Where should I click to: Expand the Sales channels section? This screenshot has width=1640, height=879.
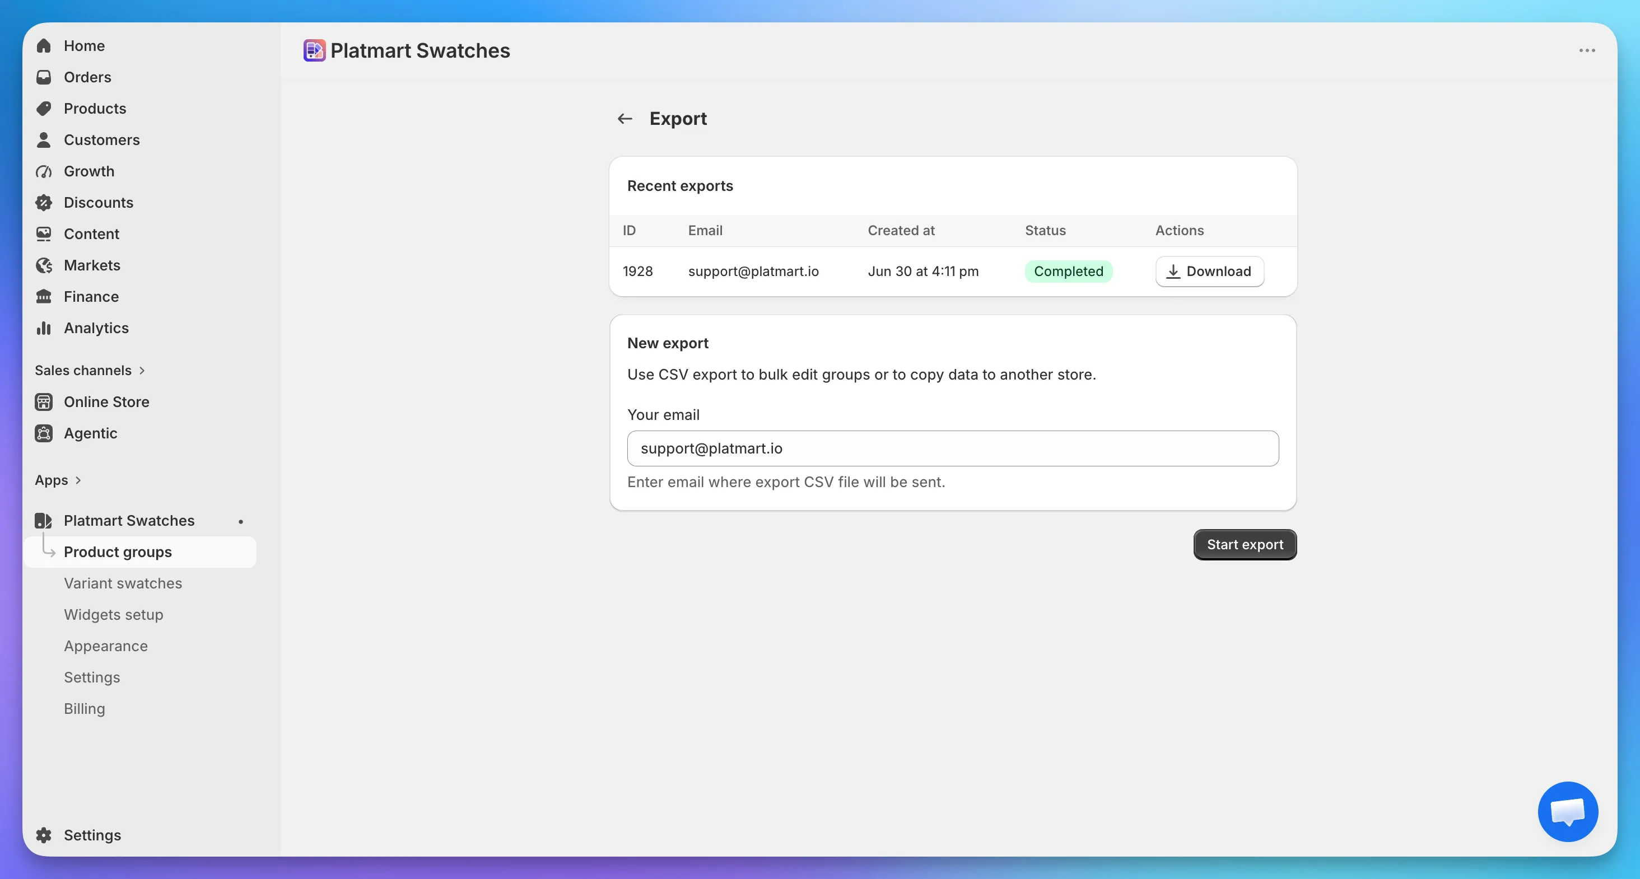(90, 371)
